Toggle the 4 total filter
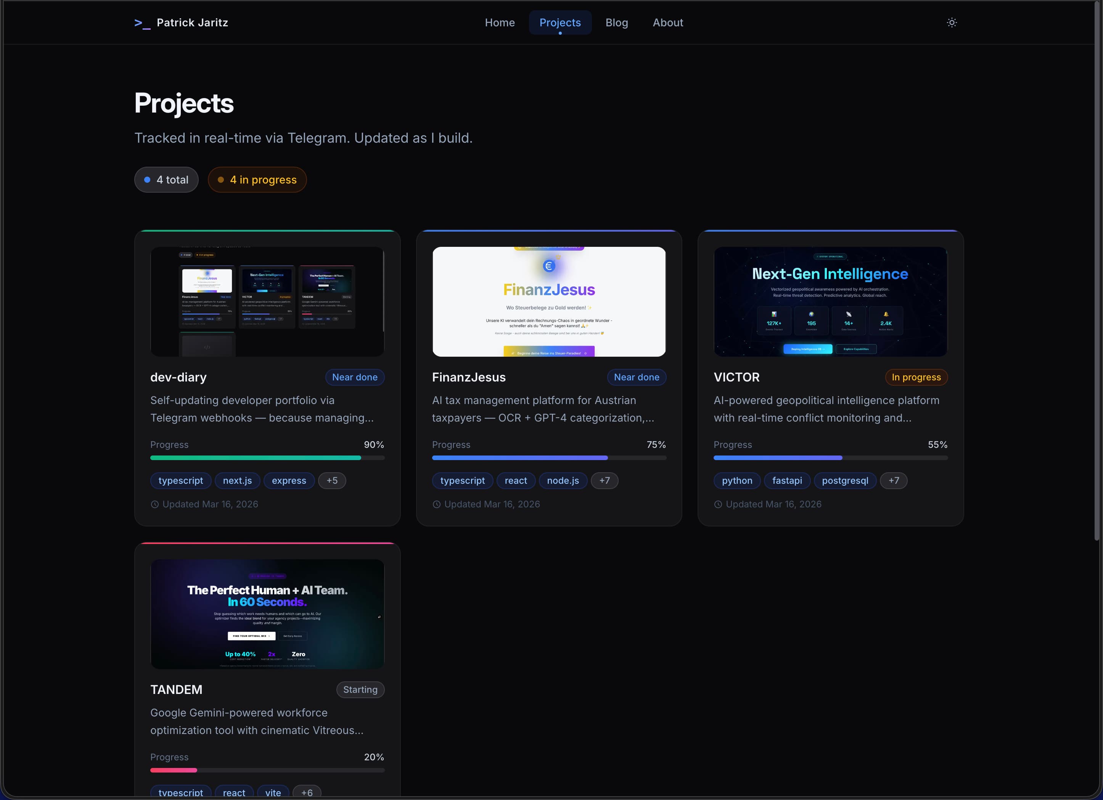The image size is (1103, 800). 166,179
